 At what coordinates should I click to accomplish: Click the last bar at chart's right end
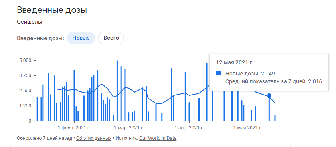pos(275,118)
